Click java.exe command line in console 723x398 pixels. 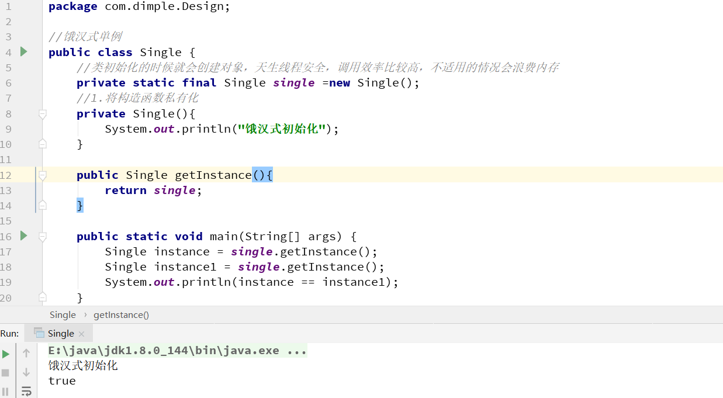coord(178,351)
